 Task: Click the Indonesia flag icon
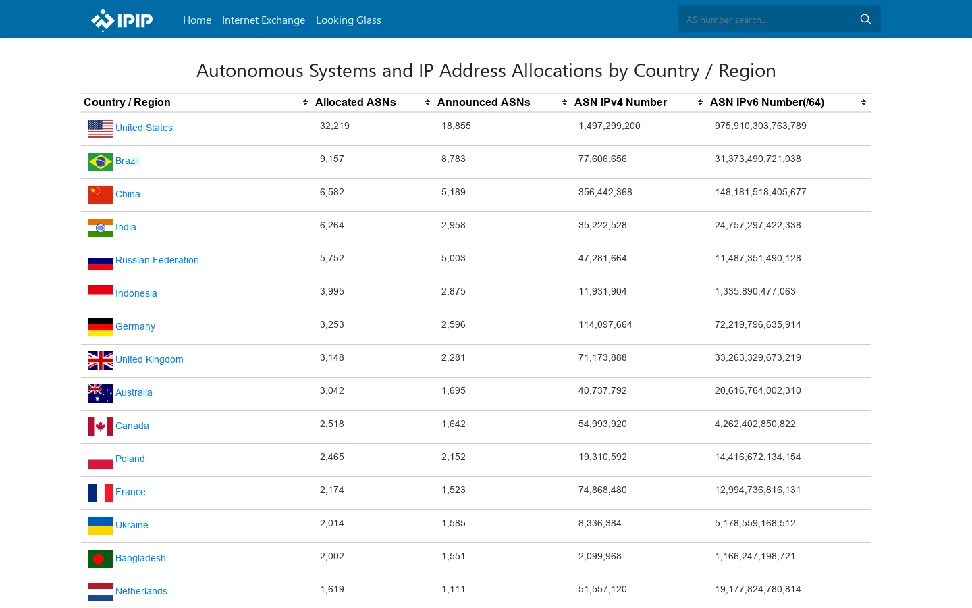[x=101, y=294]
